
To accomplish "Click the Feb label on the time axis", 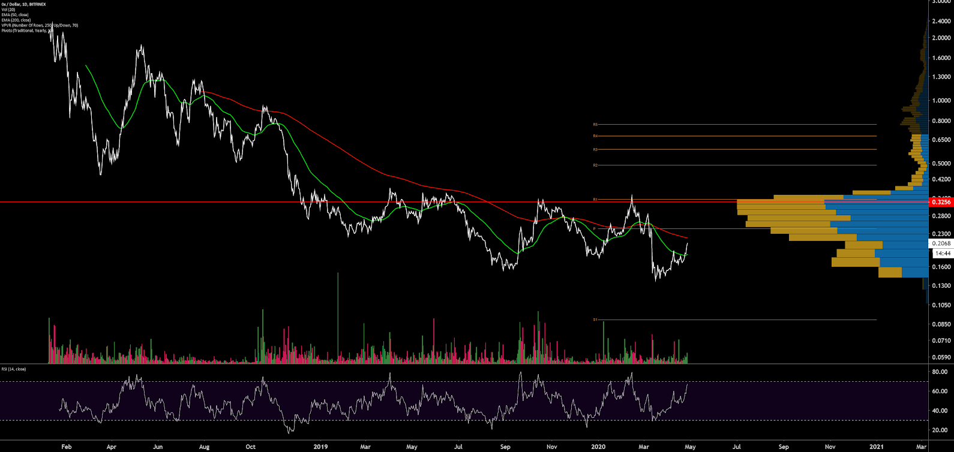I will click(67, 447).
